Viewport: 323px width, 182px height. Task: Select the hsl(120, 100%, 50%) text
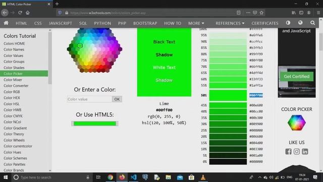(164, 123)
